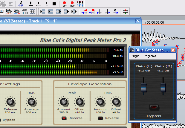Screen dimensions: 185x128
Task: Open Programs menu in Blue Cat Stereo window
Action: [149, 56]
